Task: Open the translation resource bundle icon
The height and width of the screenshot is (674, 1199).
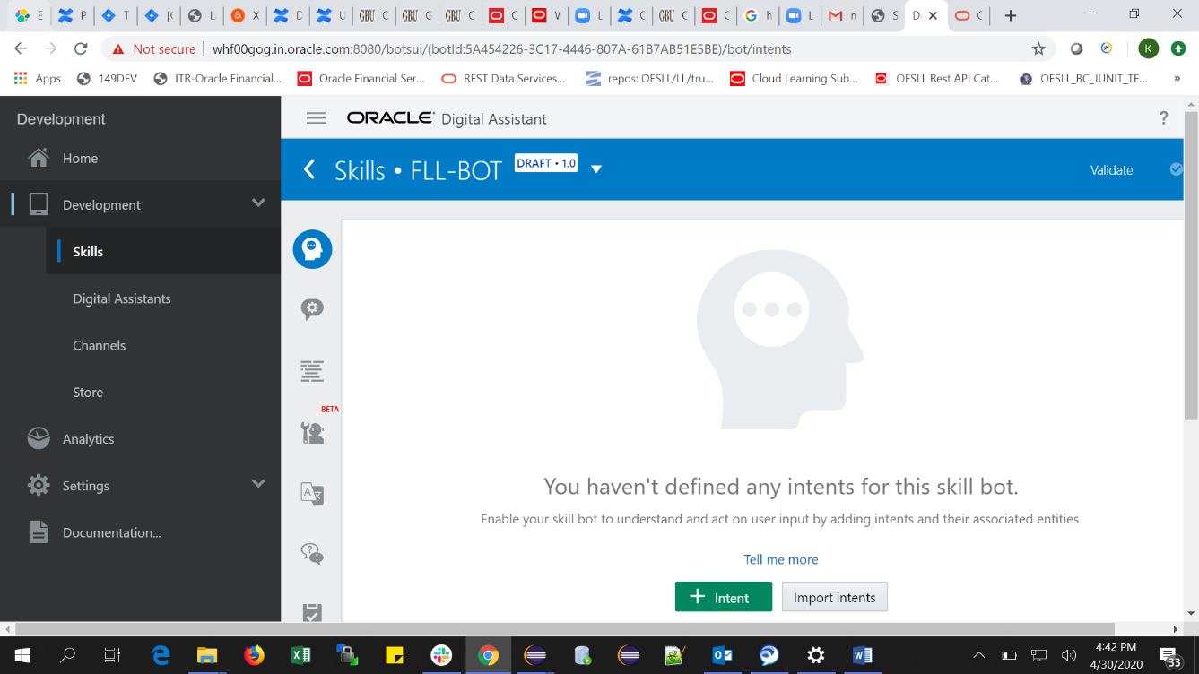Action: tap(312, 493)
